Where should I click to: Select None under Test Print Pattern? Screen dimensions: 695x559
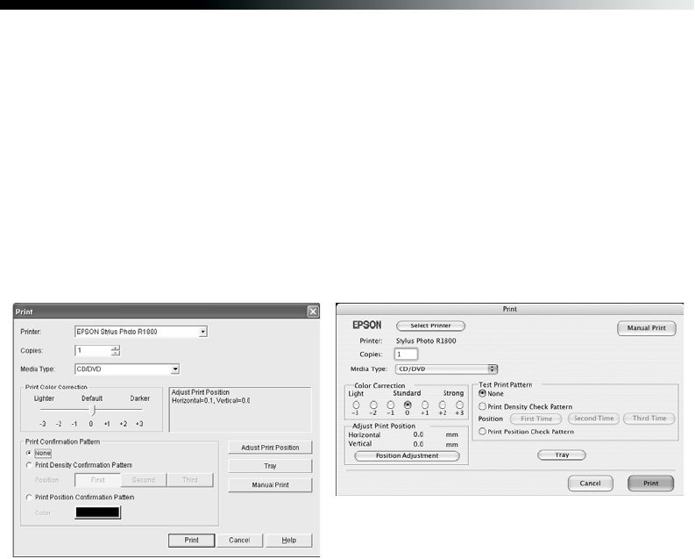pyautogui.click(x=482, y=393)
